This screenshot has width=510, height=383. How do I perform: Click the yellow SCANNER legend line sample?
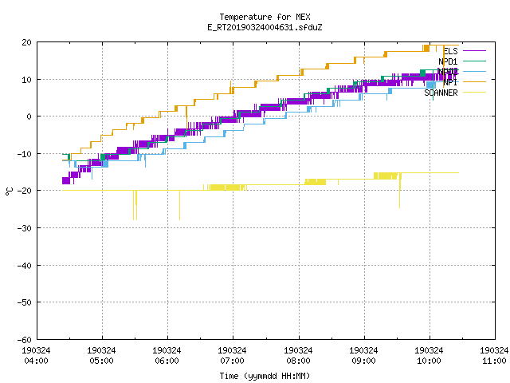(474, 93)
